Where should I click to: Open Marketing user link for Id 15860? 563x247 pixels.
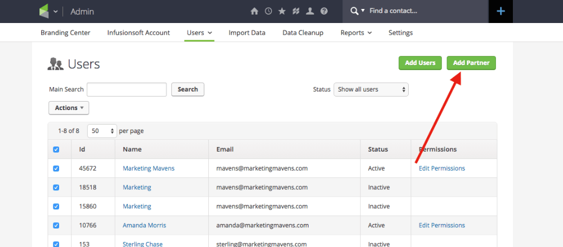[137, 206]
